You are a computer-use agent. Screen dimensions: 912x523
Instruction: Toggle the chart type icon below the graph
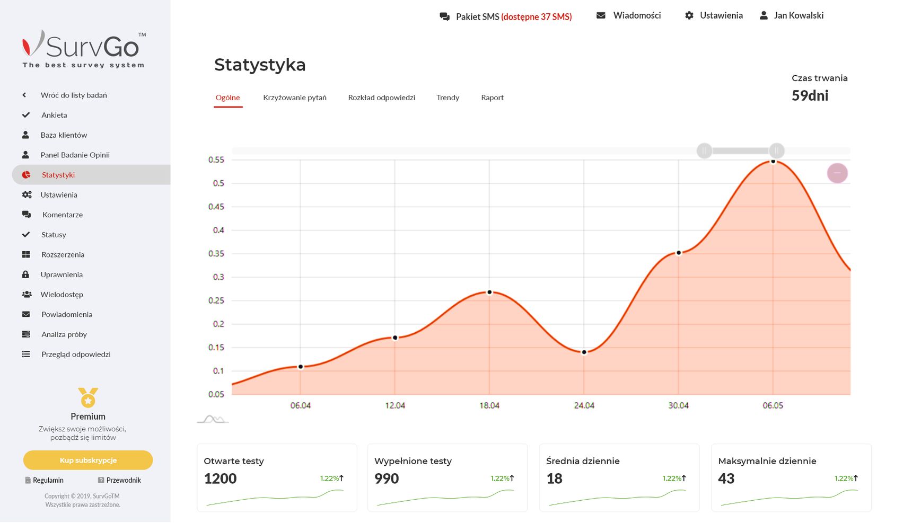[213, 419]
